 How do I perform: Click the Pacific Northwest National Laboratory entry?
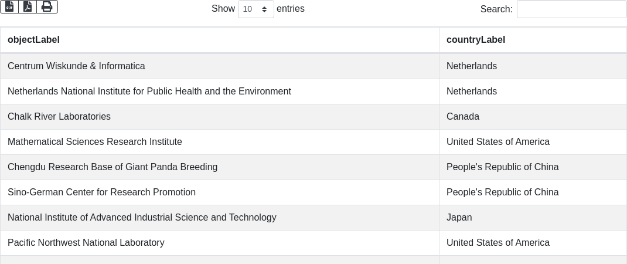click(86, 243)
